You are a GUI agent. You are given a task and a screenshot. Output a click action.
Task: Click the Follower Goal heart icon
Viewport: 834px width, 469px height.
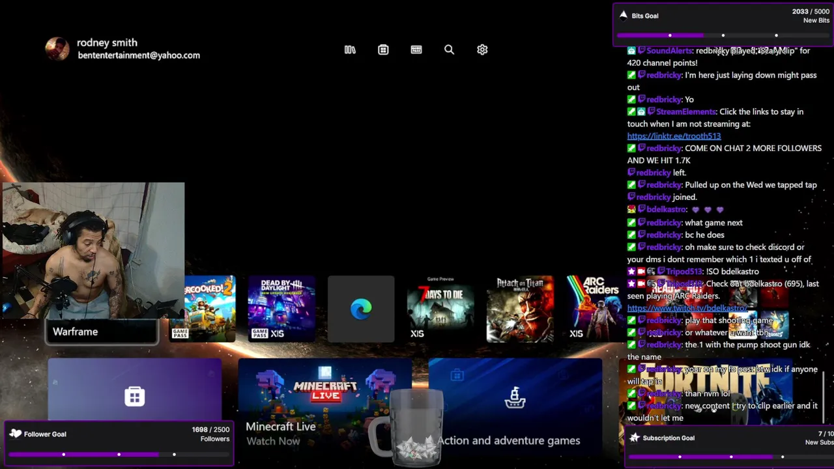[16, 434]
